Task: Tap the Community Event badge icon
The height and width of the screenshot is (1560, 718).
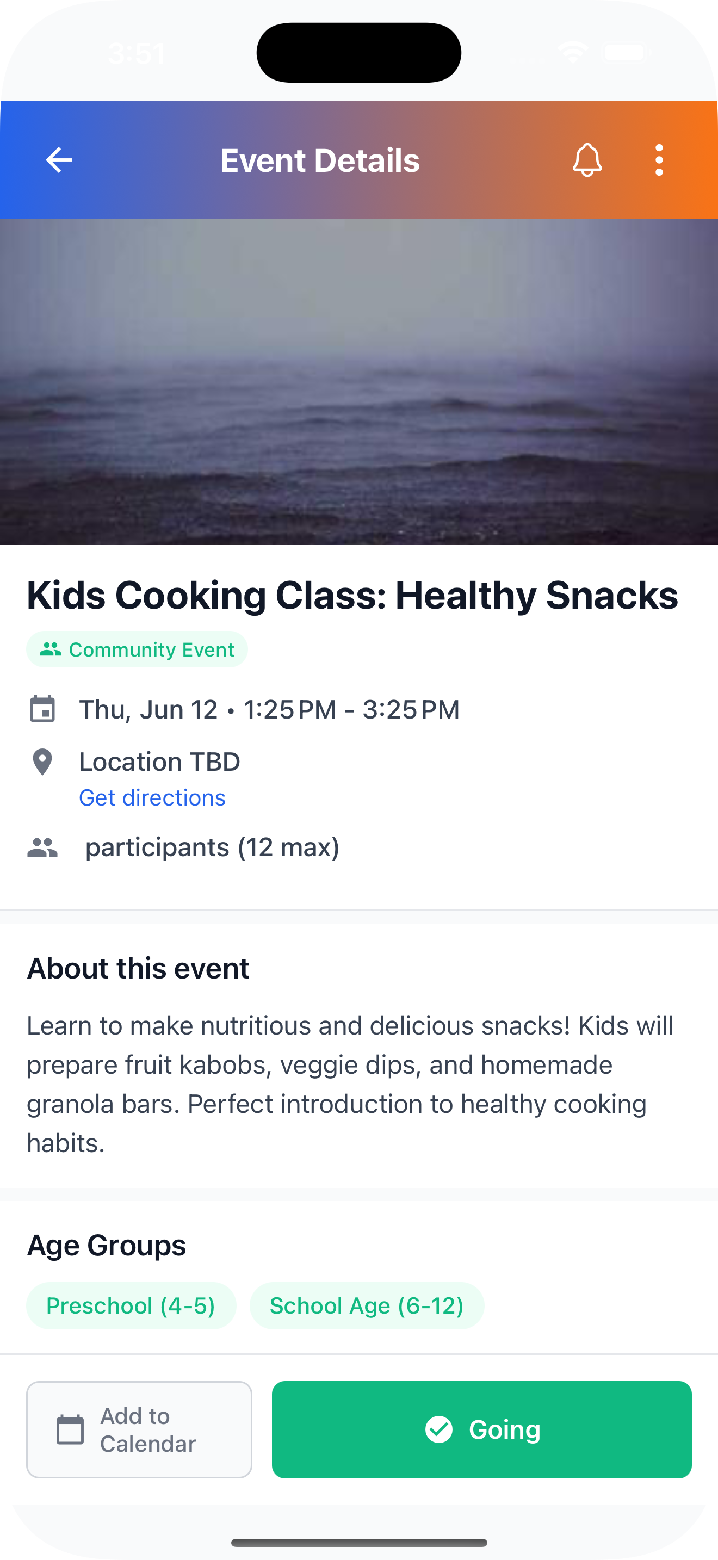Action: (x=50, y=649)
